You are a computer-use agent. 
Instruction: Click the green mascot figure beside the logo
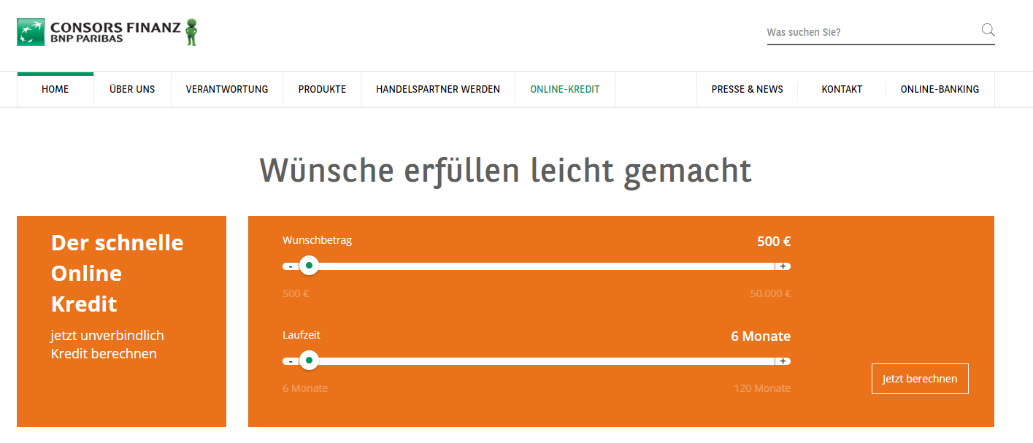(191, 32)
